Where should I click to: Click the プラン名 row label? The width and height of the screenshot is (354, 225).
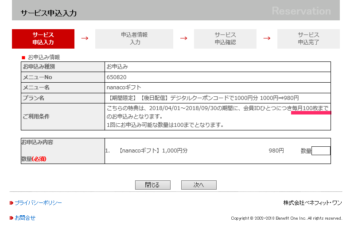(x=33, y=98)
